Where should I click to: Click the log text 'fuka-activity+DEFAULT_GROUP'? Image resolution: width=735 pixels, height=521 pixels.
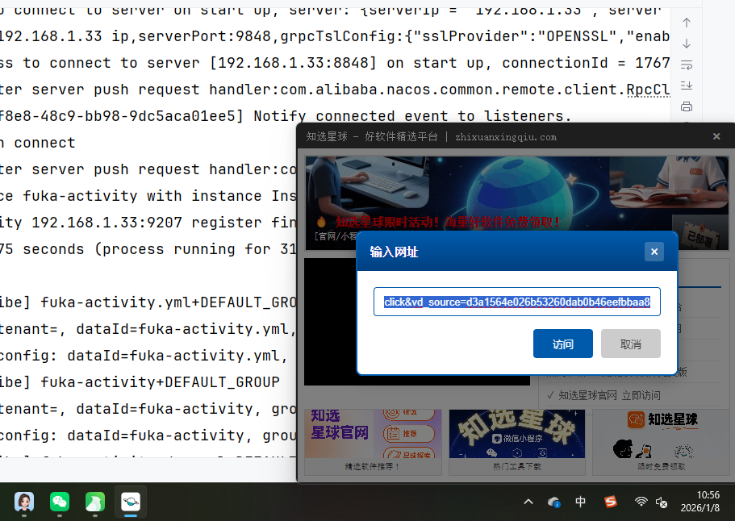[160, 381]
